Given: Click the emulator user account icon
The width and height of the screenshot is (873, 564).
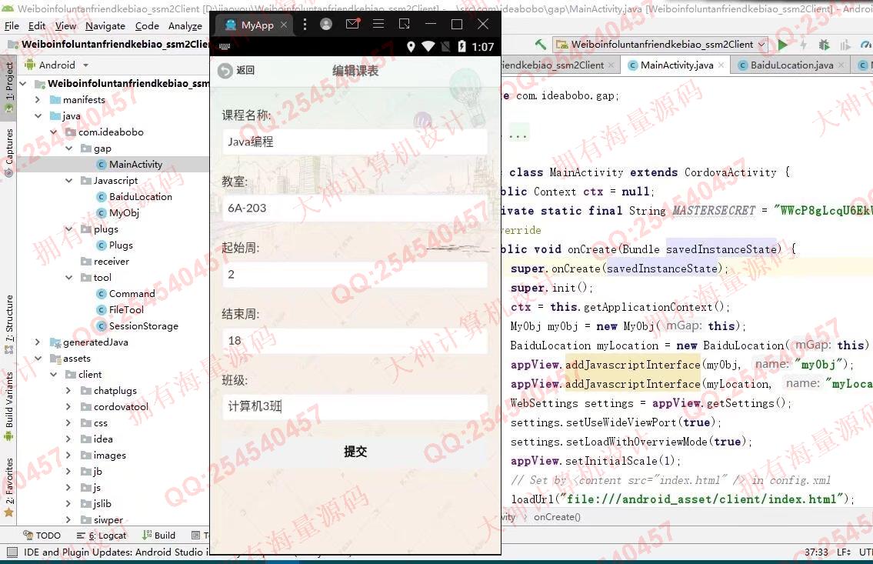Looking at the screenshot, I should (x=326, y=25).
